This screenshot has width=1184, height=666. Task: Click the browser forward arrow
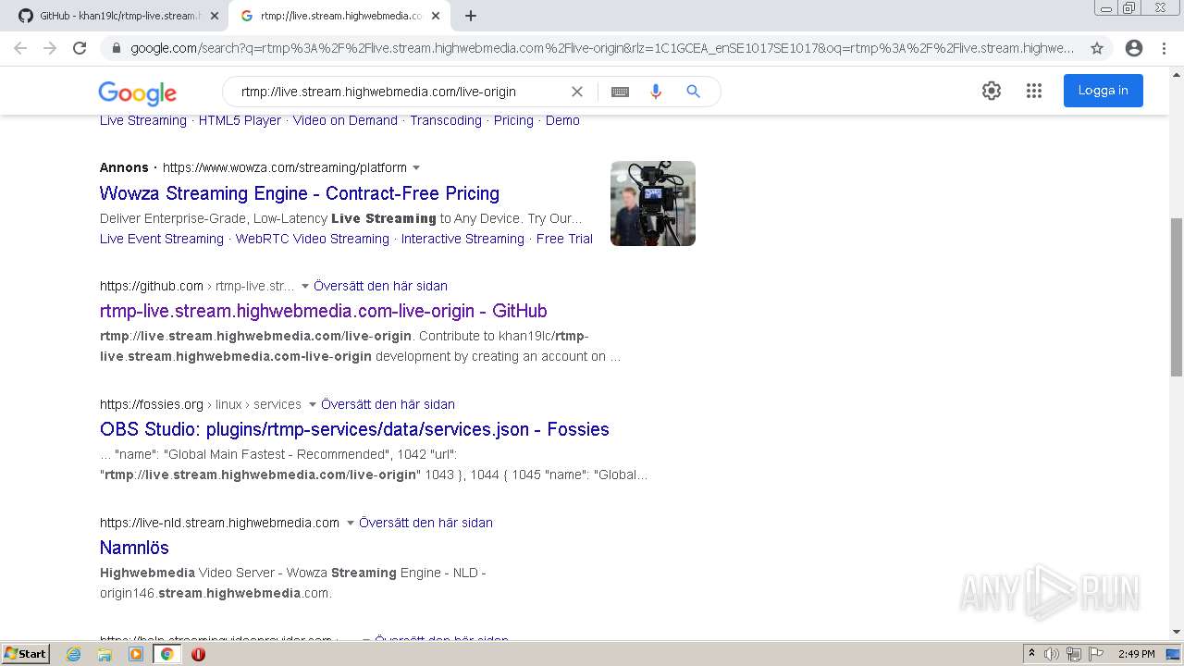coord(50,48)
